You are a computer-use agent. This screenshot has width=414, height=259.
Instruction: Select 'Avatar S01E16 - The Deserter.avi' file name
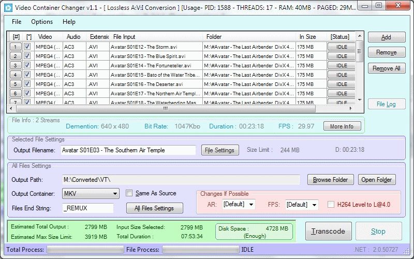pos(147,84)
